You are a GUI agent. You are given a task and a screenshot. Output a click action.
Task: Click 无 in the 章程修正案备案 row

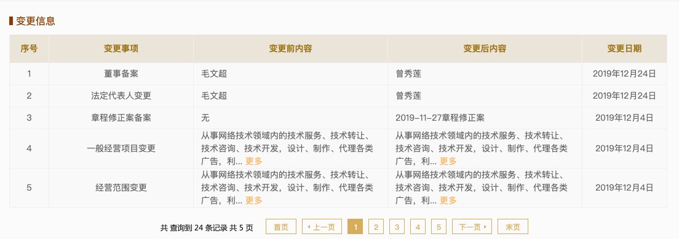[x=205, y=118]
